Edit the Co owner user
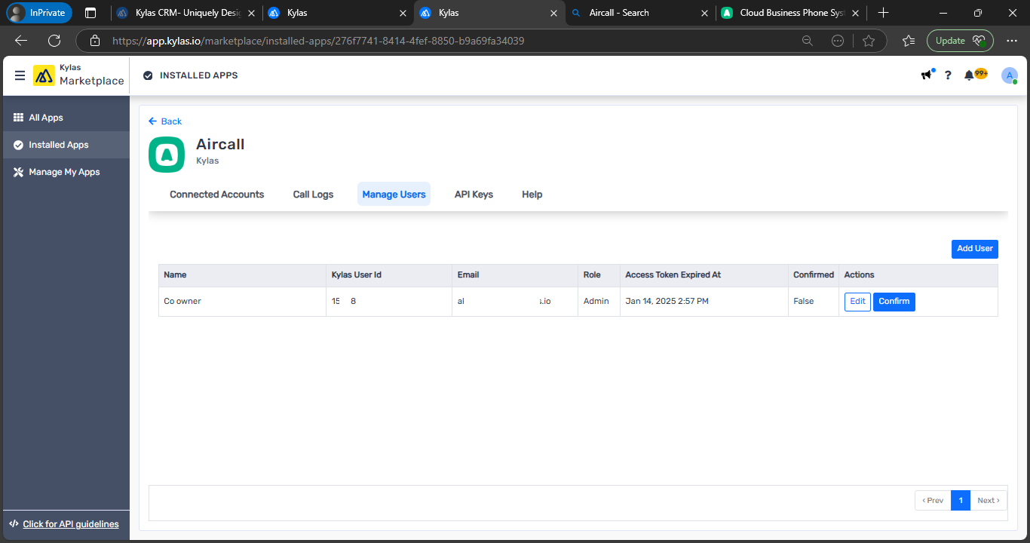Screen dimensions: 1030x543 click(857, 302)
